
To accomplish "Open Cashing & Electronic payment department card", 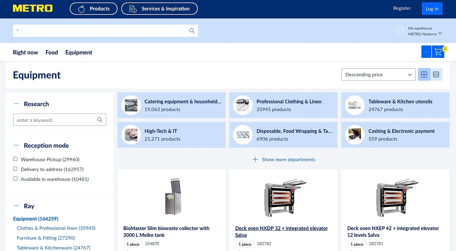I will [395, 135].
